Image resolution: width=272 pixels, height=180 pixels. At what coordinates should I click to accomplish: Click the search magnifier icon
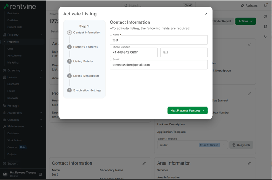(x=126, y=5)
